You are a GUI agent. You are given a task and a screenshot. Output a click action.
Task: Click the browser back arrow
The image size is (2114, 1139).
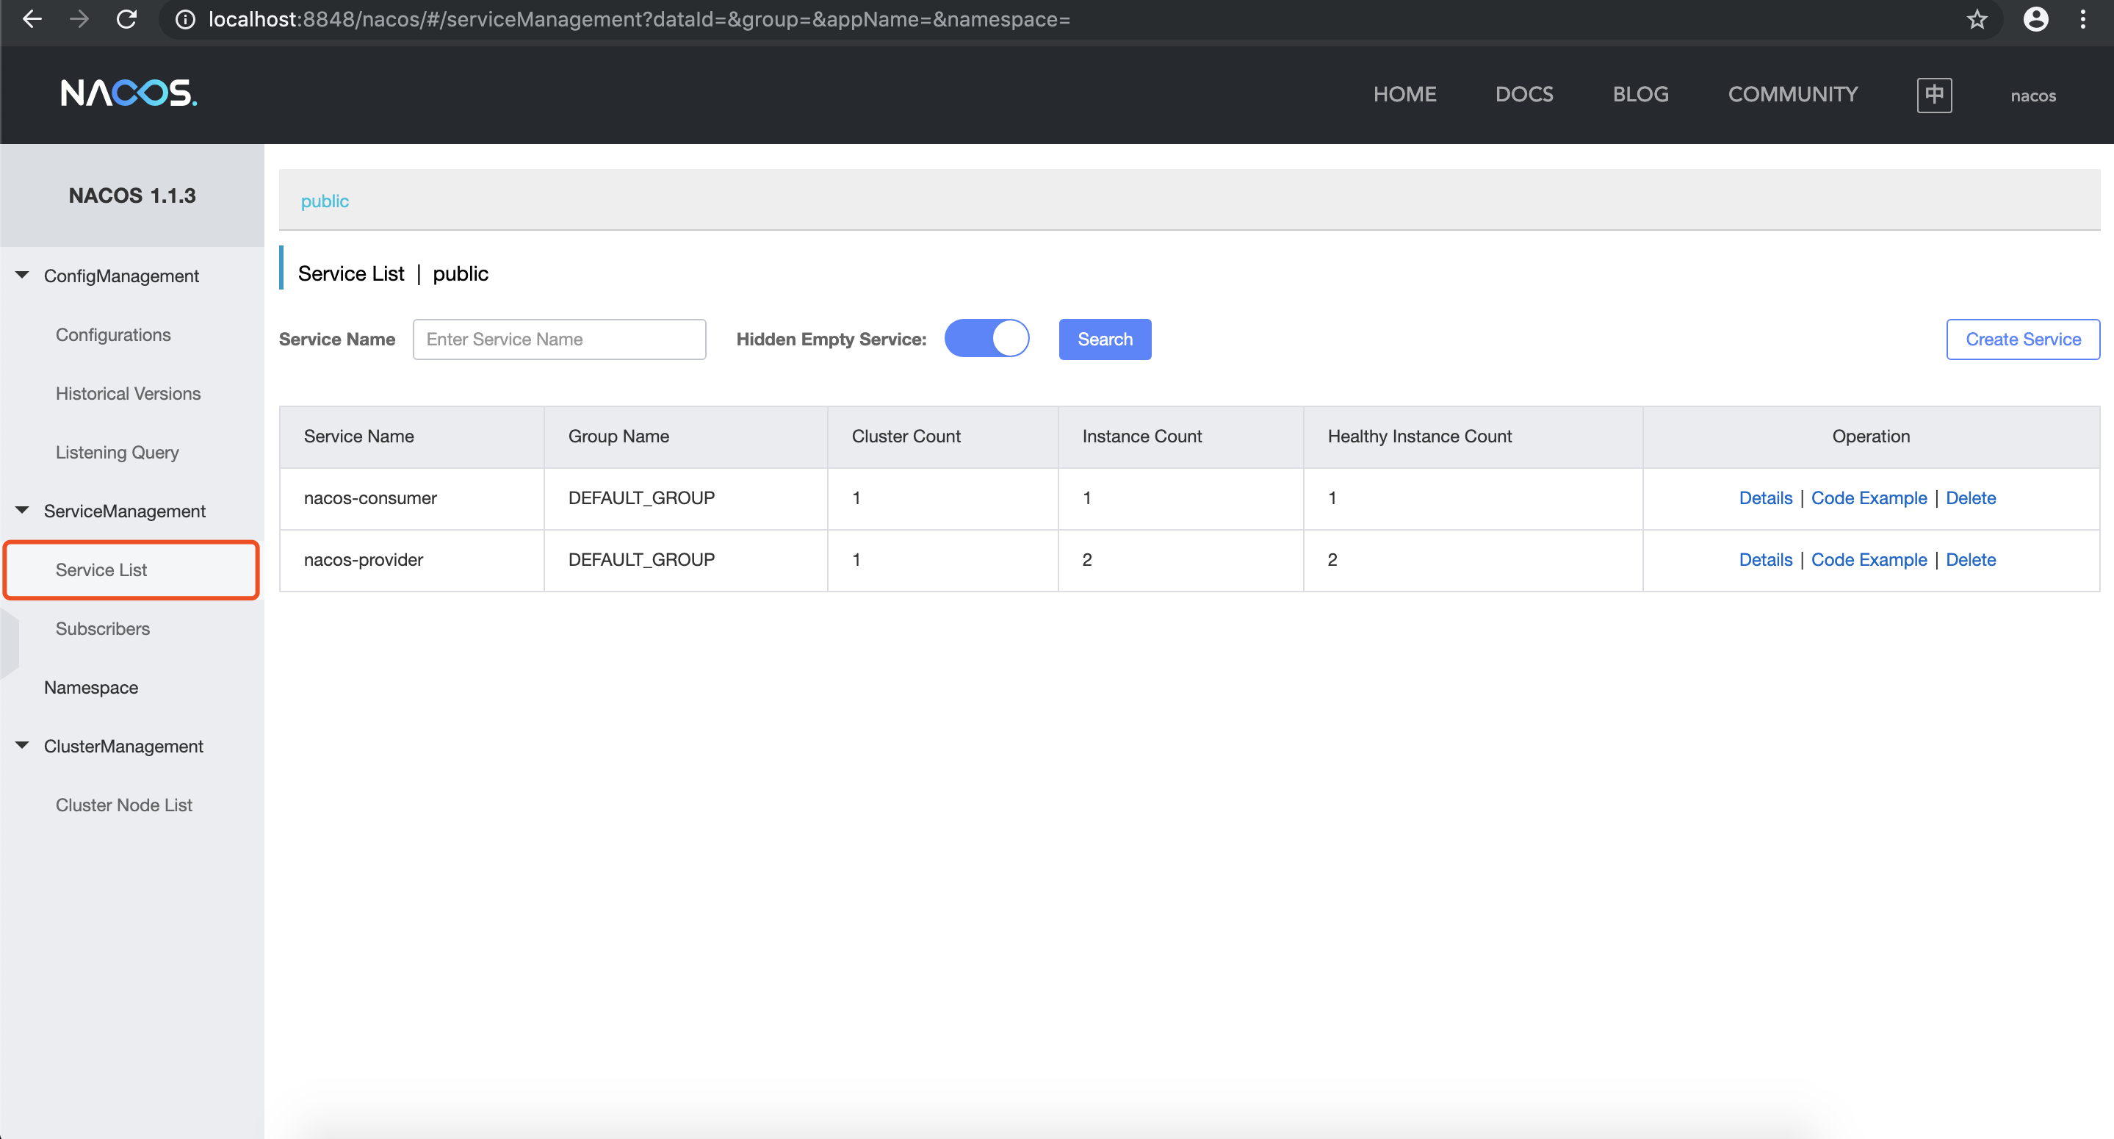click(x=31, y=19)
